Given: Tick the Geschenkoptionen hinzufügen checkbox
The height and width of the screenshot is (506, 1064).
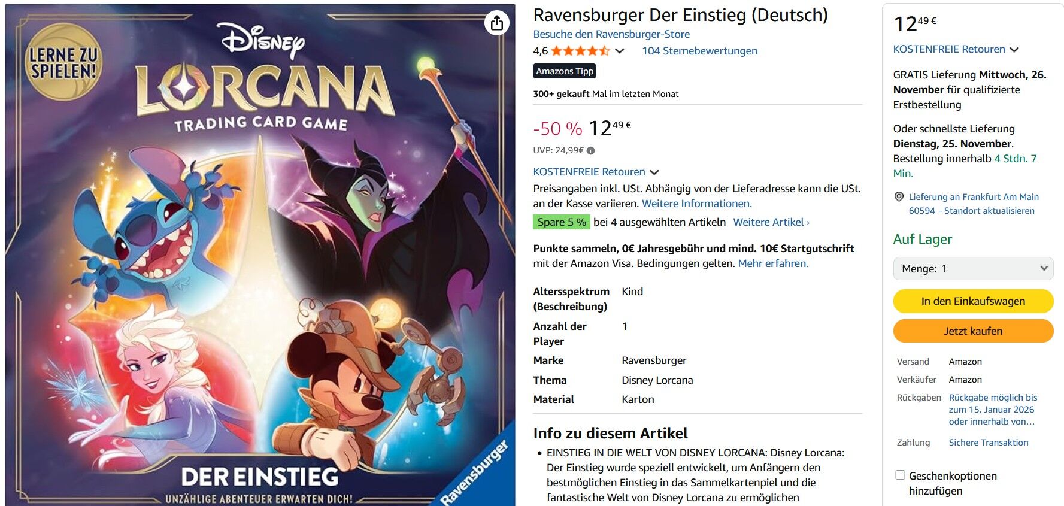Looking at the screenshot, I should coord(900,475).
